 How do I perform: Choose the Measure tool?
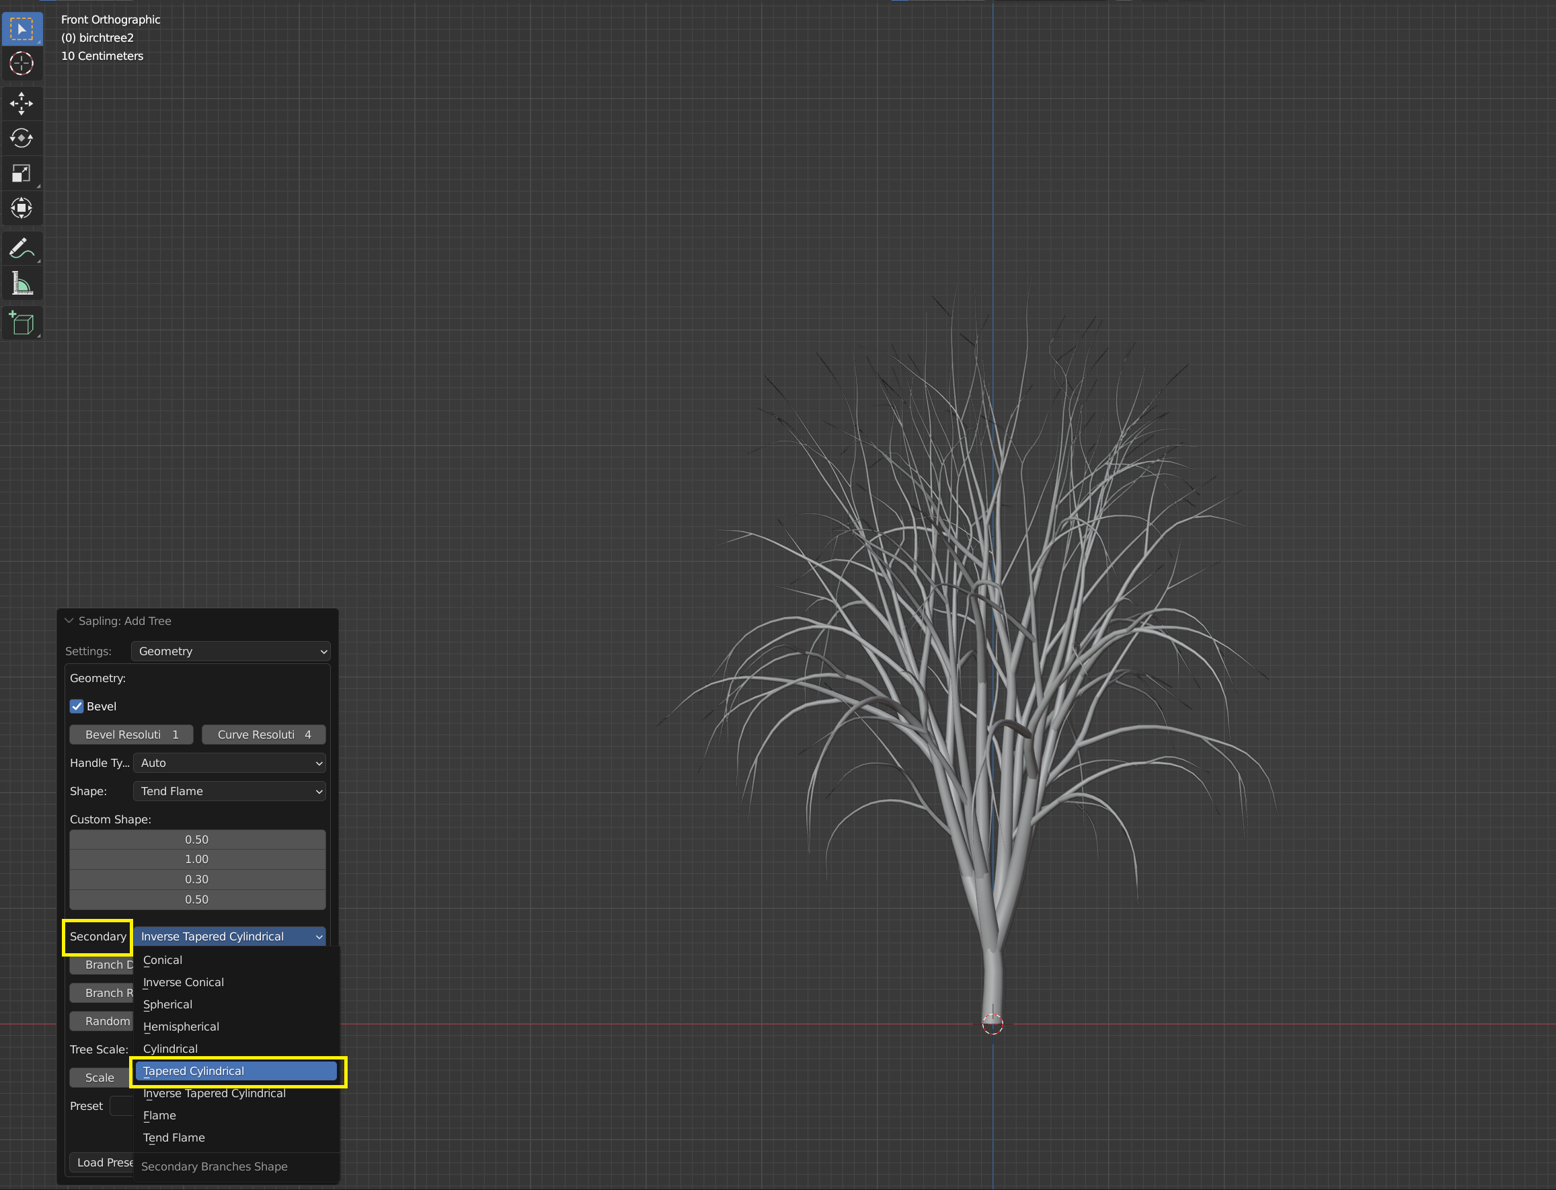tap(22, 283)
